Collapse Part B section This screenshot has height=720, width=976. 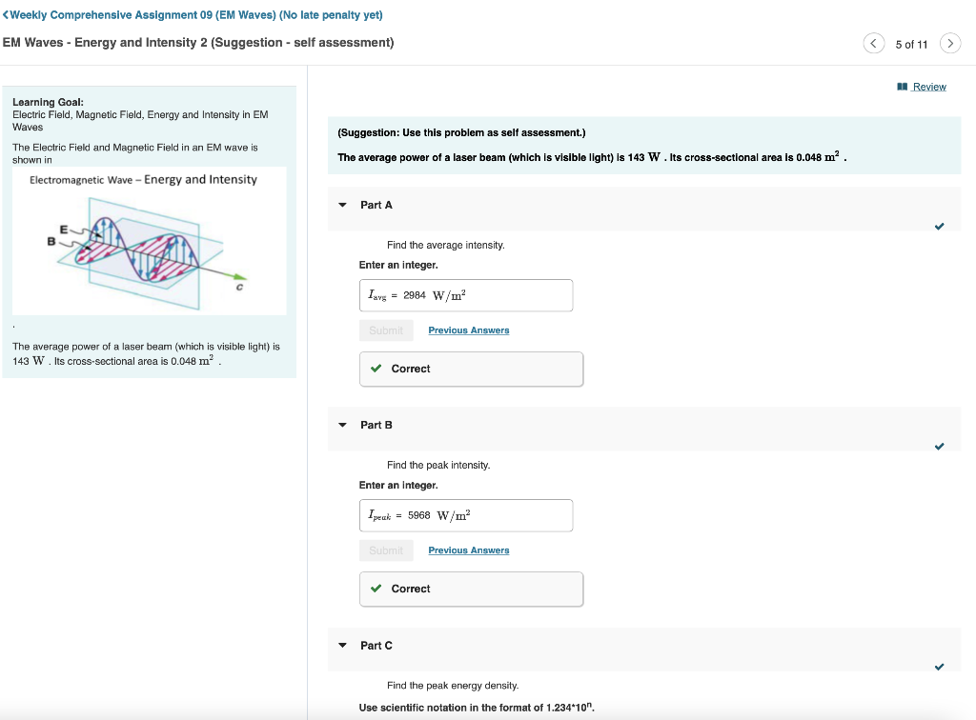pyautogui.click(x=343, y=426)
